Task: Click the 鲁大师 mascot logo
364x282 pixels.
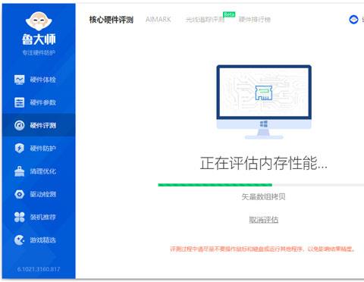Action: point(39,21)
